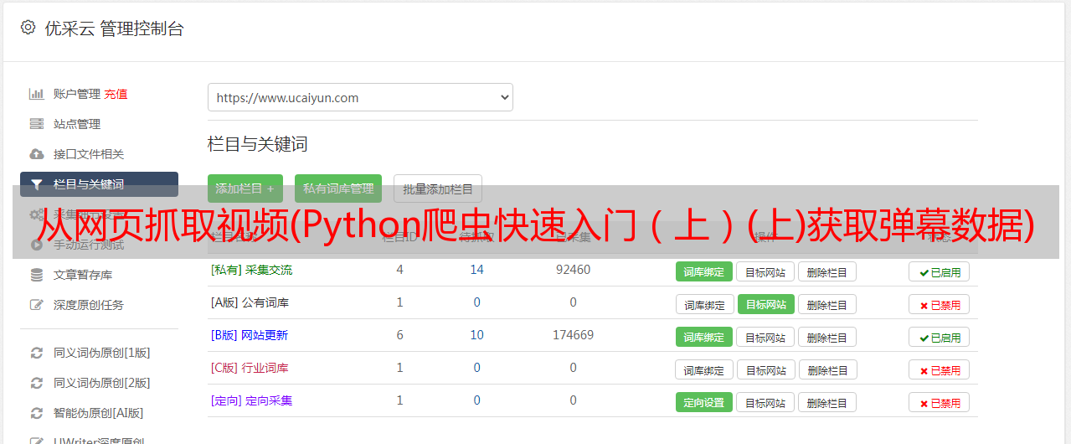The image size is (1071, 444).
Task: Open the https://www.ucaiyun.com site dropdown
Action: click(x=360, y=97)
